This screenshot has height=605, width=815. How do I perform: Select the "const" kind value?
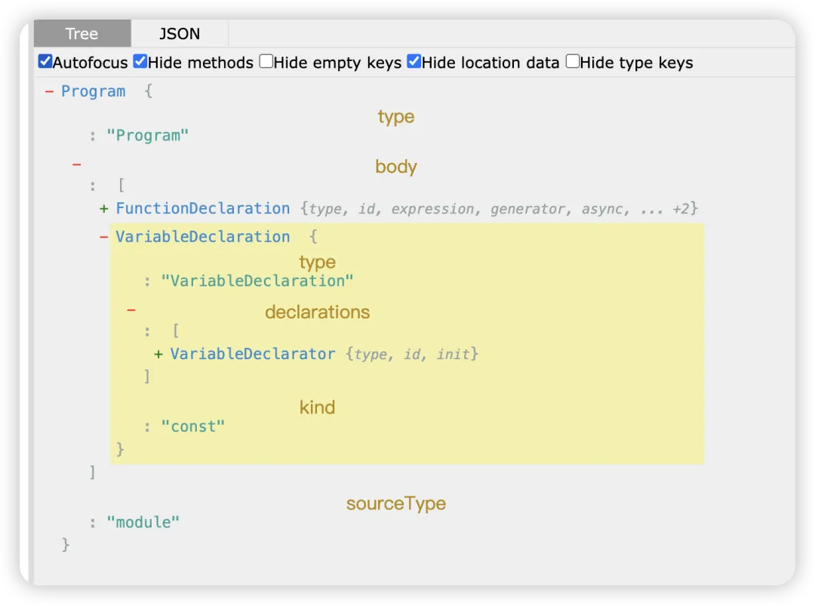[x=193, y=427]
